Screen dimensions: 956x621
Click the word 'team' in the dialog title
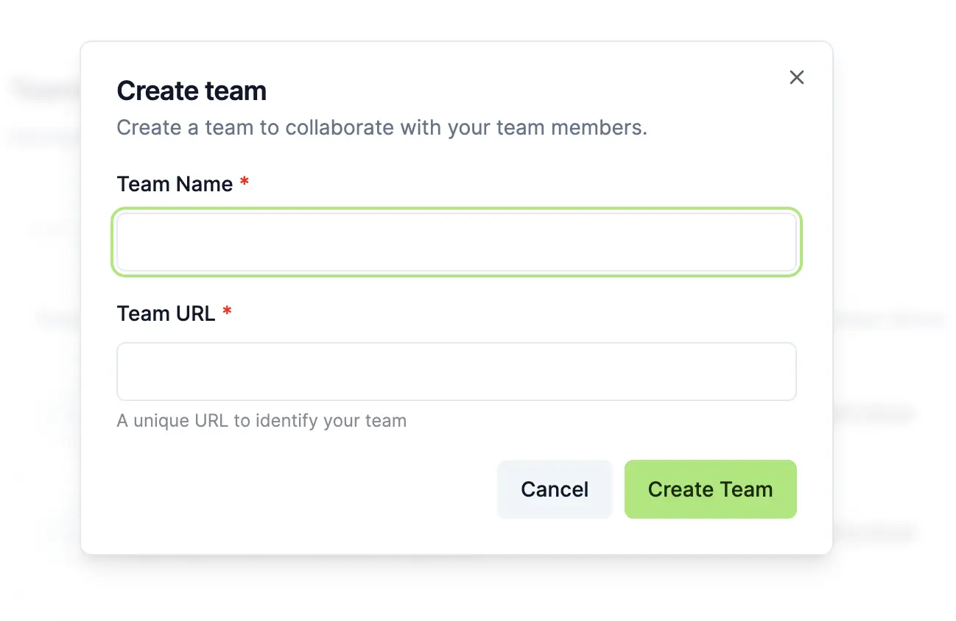pyautogui.click(x=236, y=91)
